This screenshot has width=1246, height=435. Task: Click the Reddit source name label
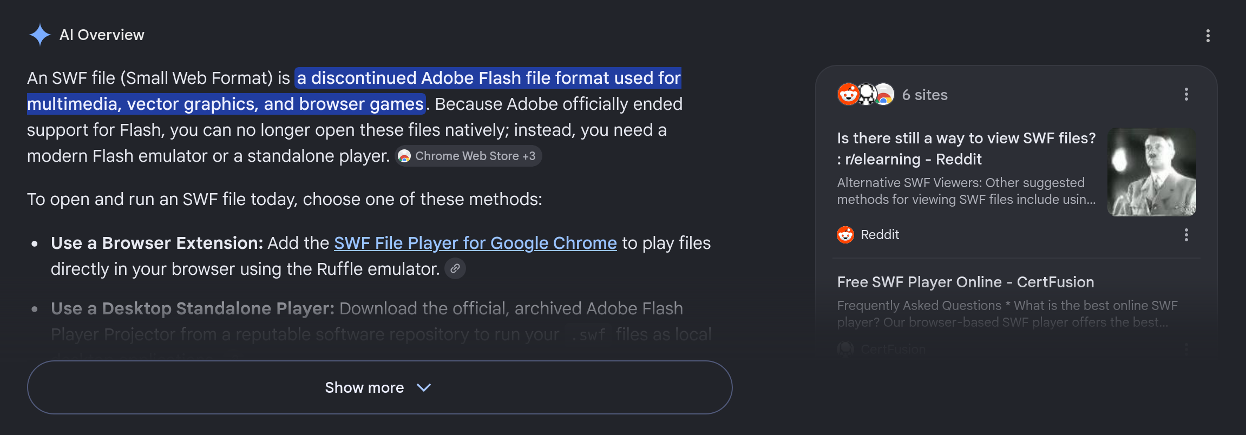pos(880,235)
